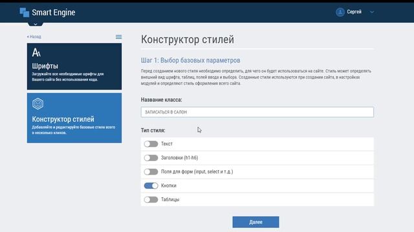Screen dimensions: 414x232
Task: Disable the Кнопки toggle
Action: coord(151,186)
